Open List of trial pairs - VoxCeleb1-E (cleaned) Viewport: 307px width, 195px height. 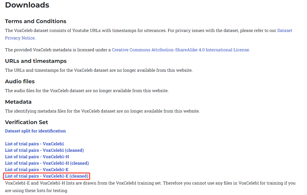47,176
